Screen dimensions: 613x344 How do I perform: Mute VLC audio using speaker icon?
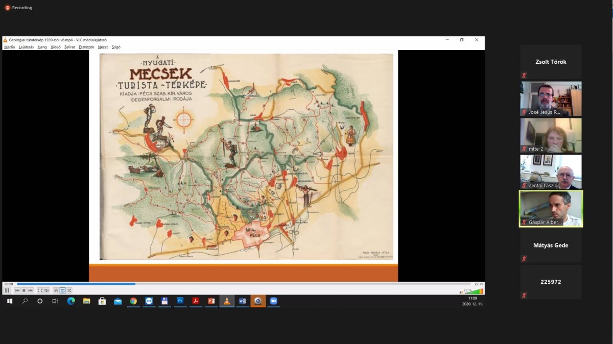461,291
